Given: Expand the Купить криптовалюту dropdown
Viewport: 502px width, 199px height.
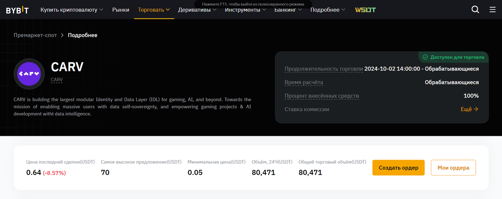Looking at the screenshot, I should pos(72,10).
